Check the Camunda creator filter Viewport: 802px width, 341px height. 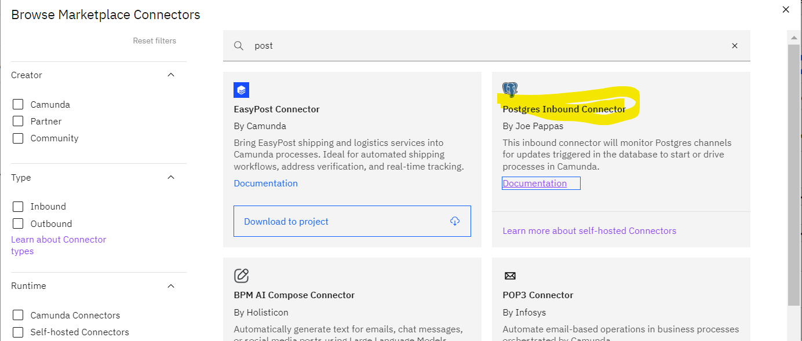(18, 104)
